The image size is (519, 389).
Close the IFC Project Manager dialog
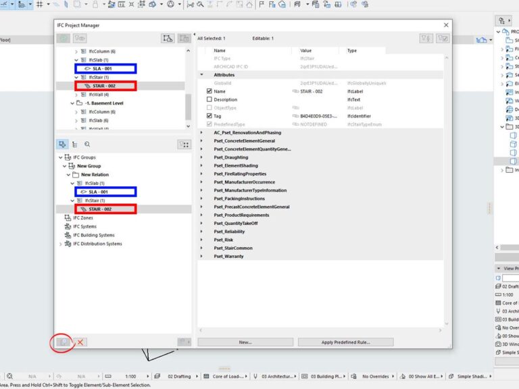[446, 25]
